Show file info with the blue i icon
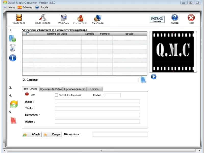 coord(13,58)
